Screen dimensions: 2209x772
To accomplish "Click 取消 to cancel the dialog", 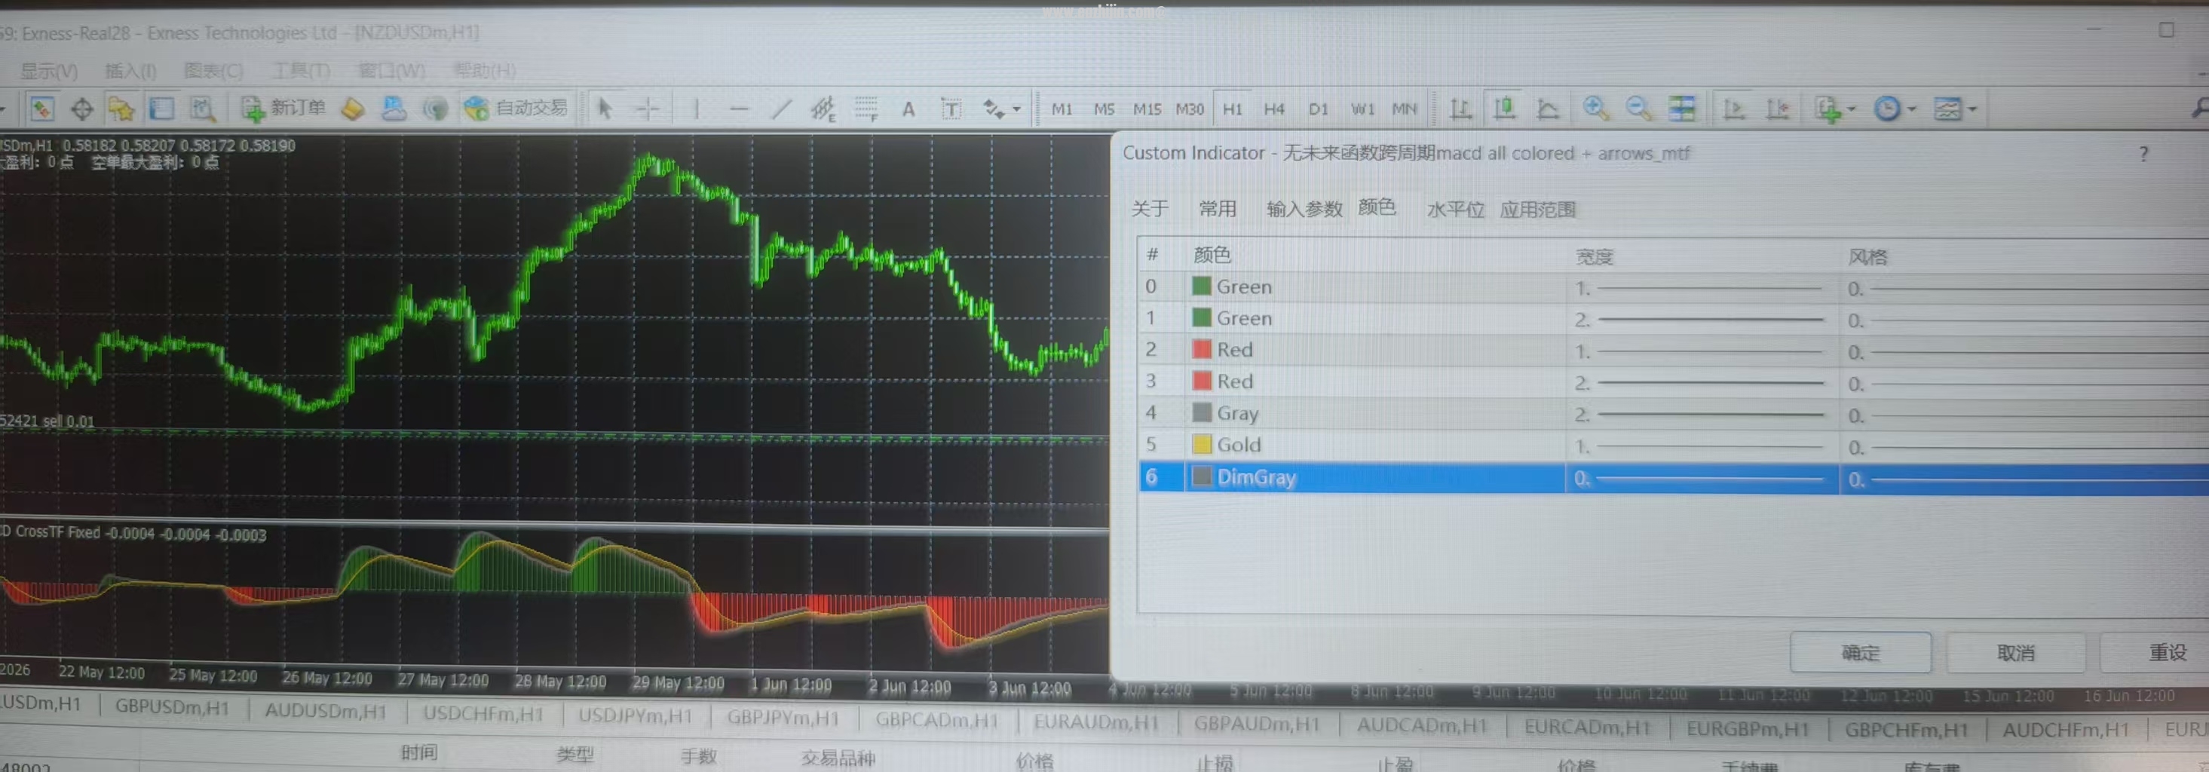I will pos(2015,653).
